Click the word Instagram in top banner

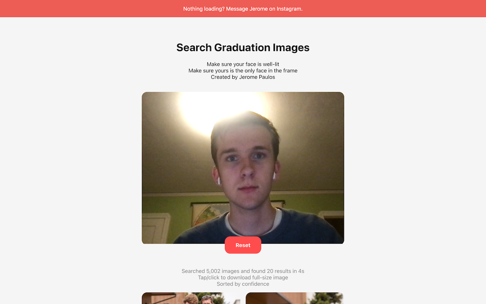[289, 9]
